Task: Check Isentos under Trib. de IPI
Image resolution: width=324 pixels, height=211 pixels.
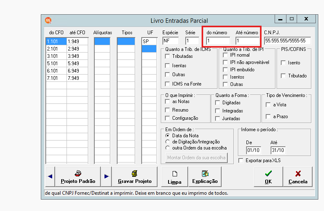Action: click(225, 77)
